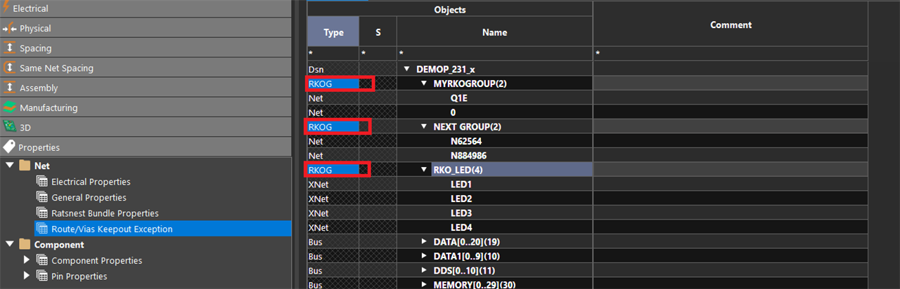The height and width of the screenshot is (289, 900).
Task: Open Electrical Properties worksheet
Action: click(x=91, y=182)
